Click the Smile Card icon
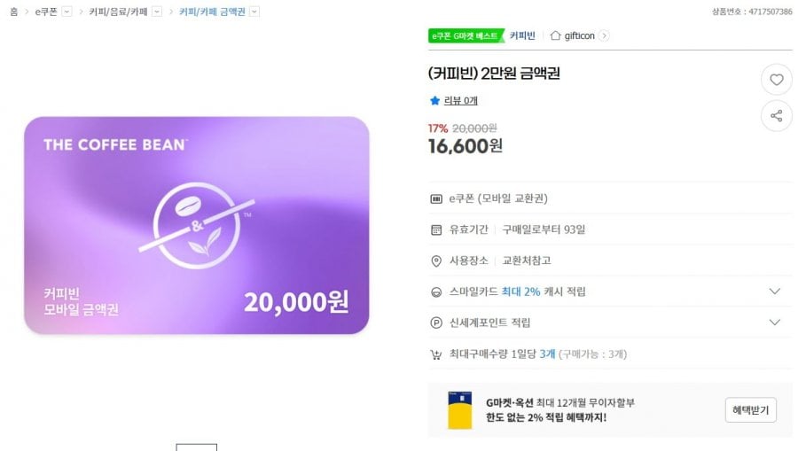Image resolution: width=798 pixels, height=451 pixels. (x=435, y=292)
